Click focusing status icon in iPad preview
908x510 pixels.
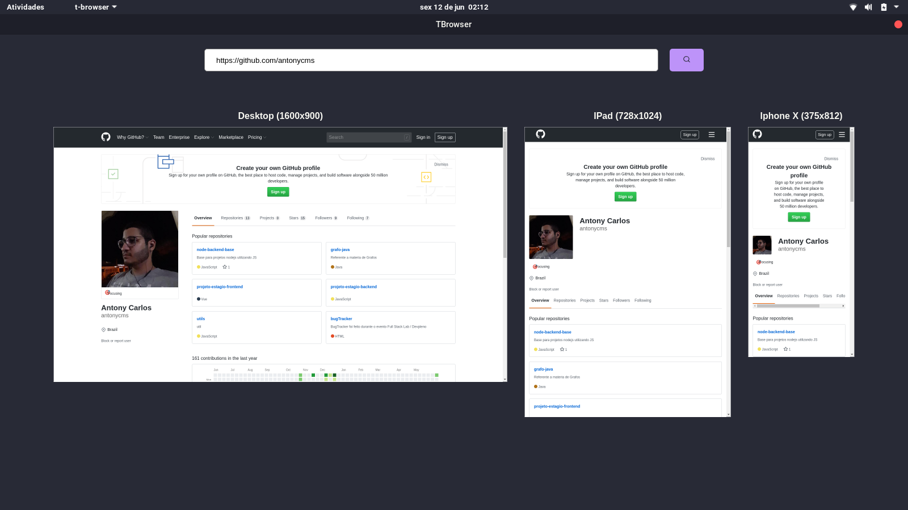click(535, 266)
